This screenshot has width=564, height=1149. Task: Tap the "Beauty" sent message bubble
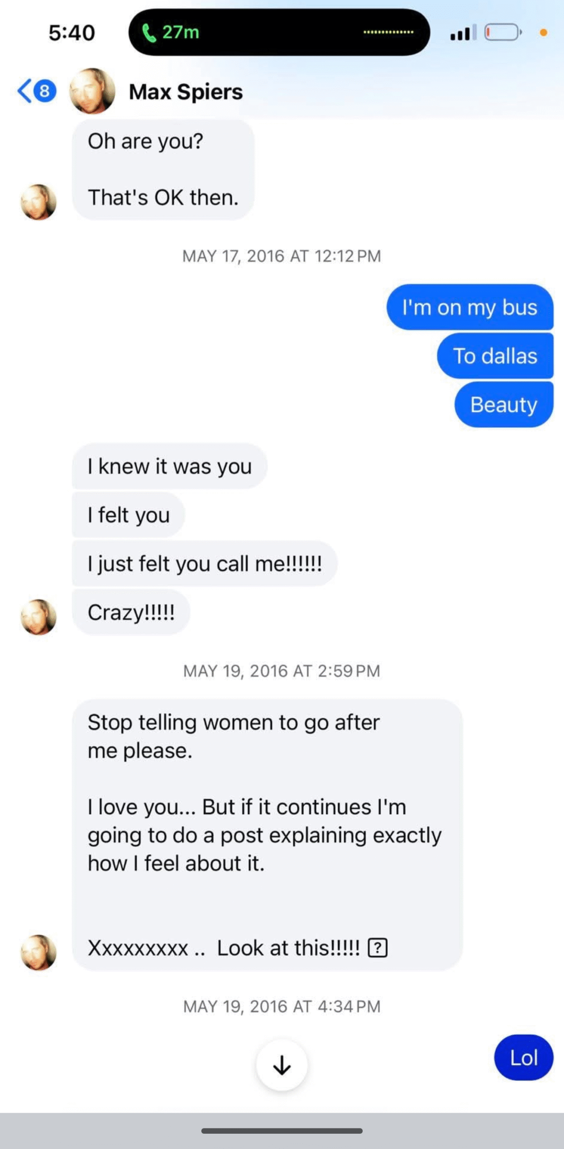[x=503, y=404]
